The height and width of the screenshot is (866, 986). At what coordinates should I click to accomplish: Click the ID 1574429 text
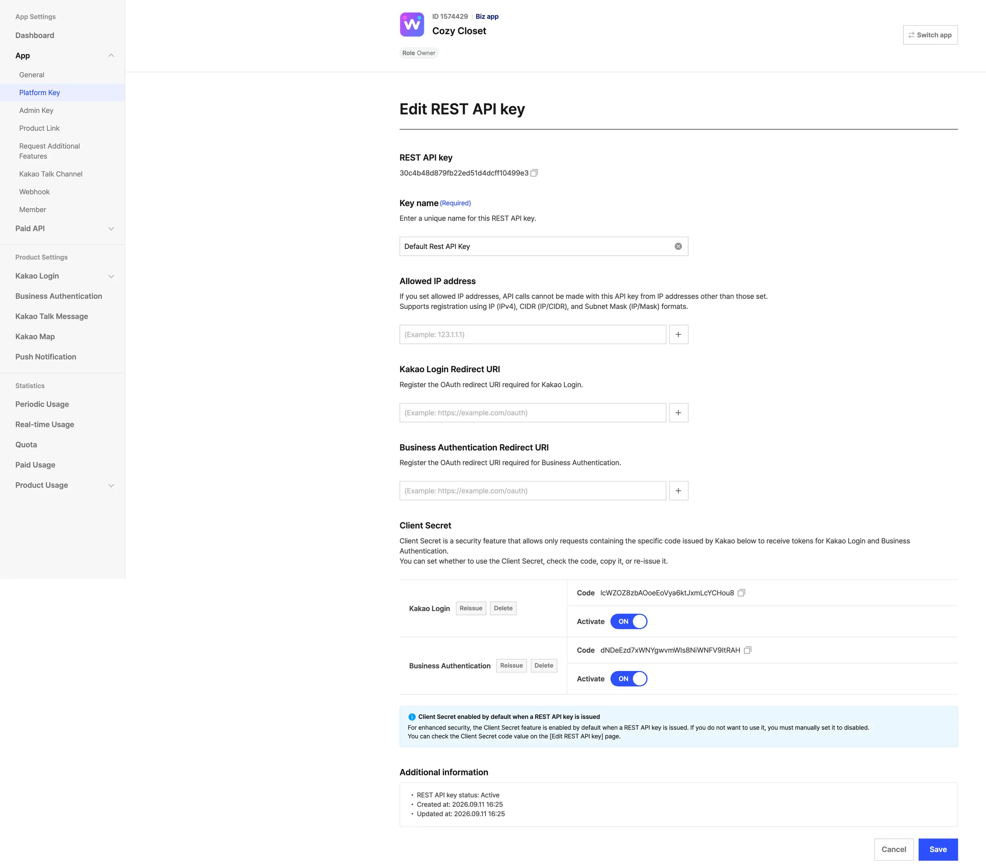coord(449,16)
